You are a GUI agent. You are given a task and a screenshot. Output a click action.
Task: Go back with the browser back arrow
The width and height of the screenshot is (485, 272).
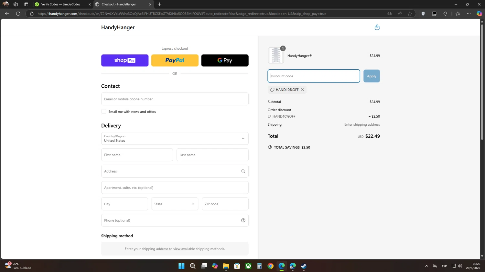pos(7,14)
